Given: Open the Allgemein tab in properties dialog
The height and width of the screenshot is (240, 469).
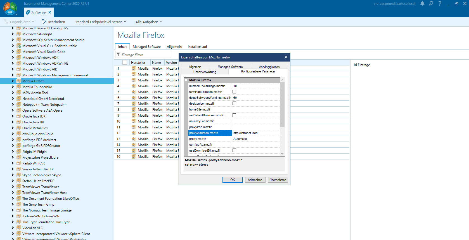Looking at the screenshot, I should [195, 67].
